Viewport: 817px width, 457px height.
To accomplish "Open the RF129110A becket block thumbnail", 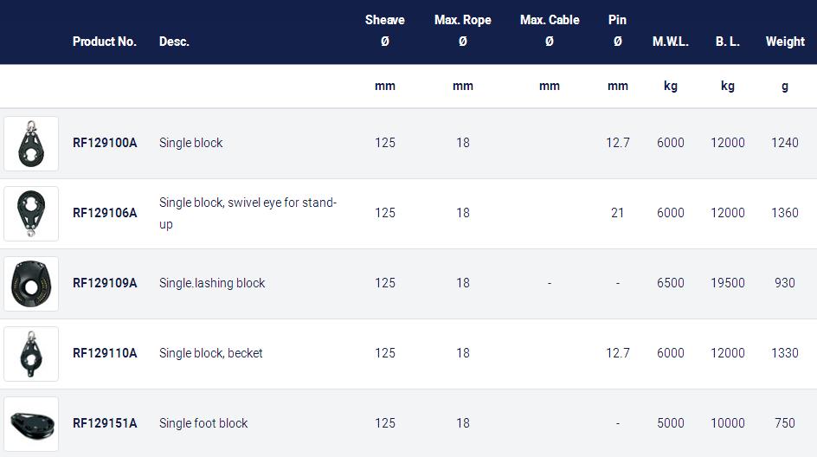I will click(x=31, y=354).
